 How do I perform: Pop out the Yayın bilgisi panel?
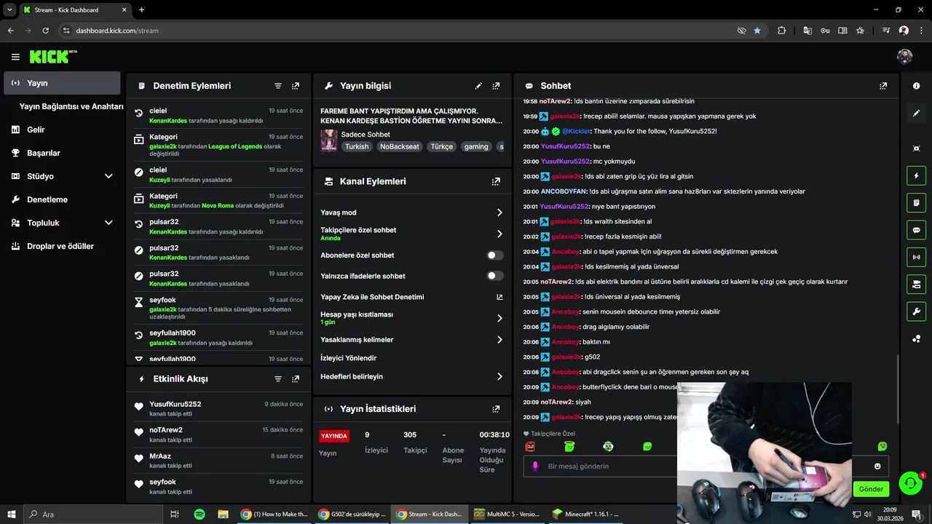pos(496,86)
